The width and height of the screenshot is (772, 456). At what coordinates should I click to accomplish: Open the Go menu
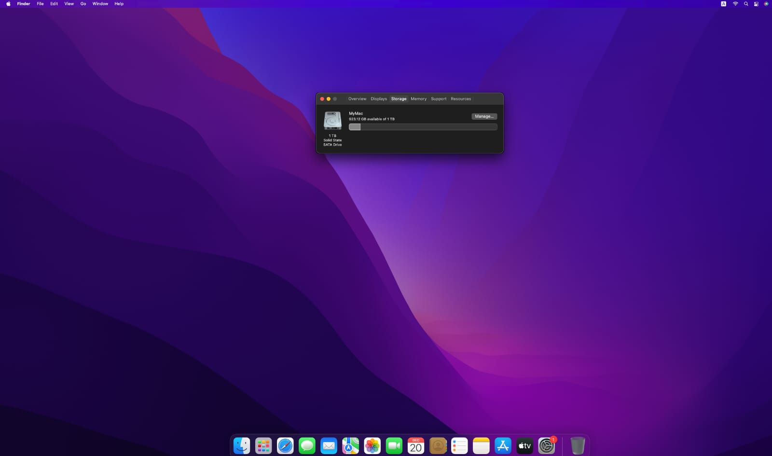(x=83, y=4)
